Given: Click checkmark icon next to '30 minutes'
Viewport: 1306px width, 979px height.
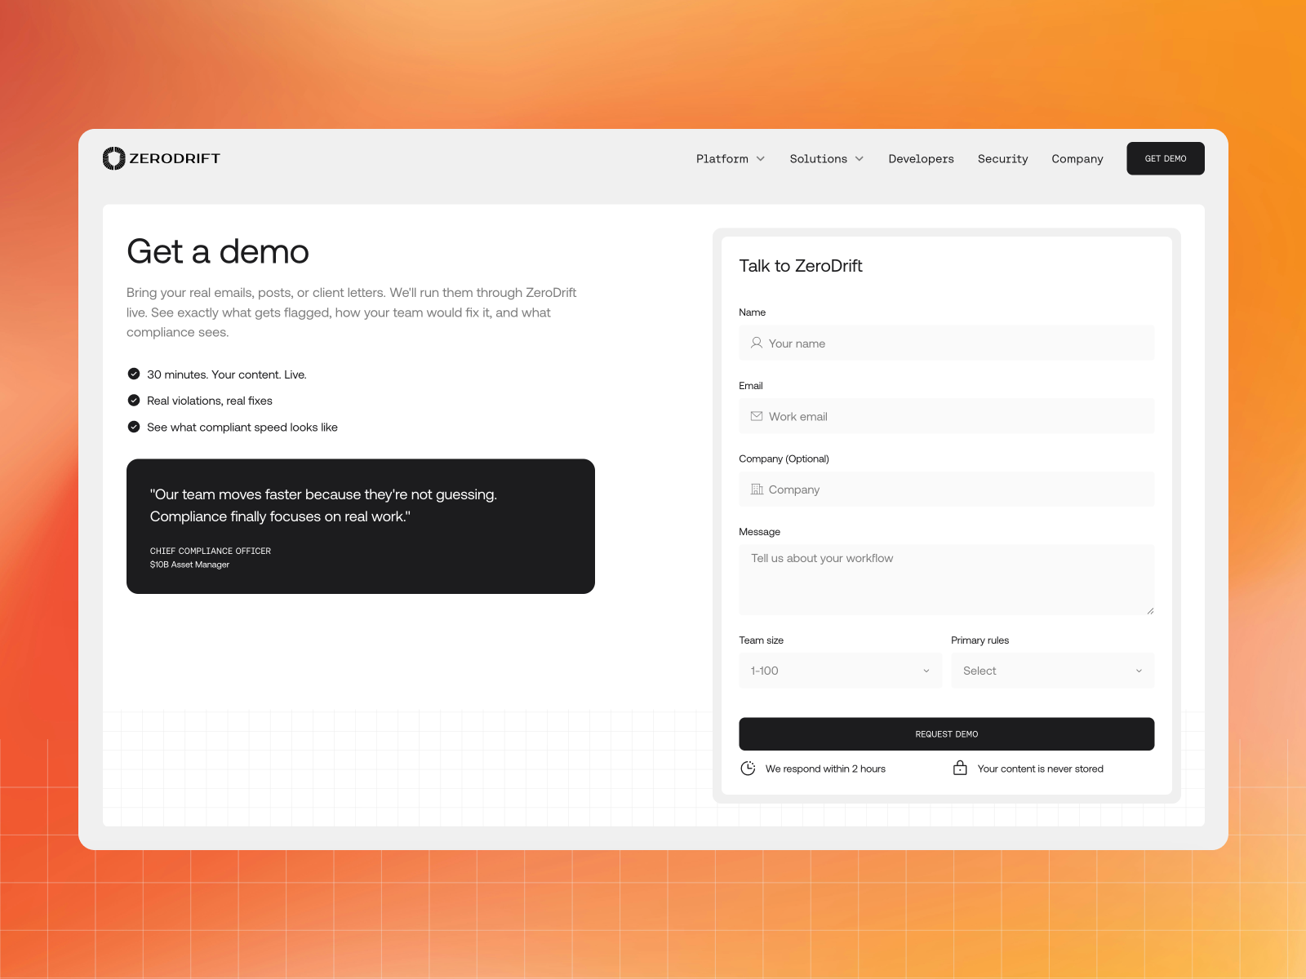Looking at the screenshot, I should coord(134,374).
